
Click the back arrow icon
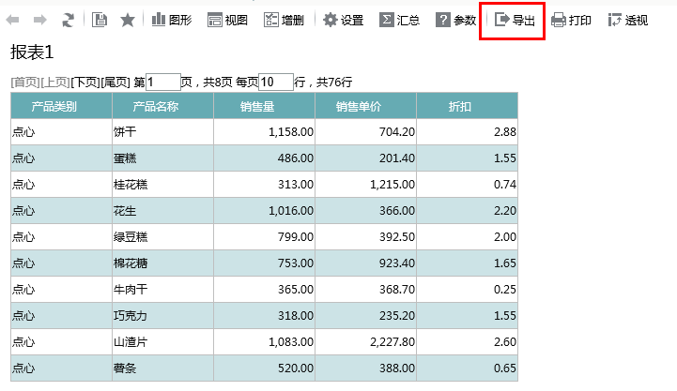(12, 20)
